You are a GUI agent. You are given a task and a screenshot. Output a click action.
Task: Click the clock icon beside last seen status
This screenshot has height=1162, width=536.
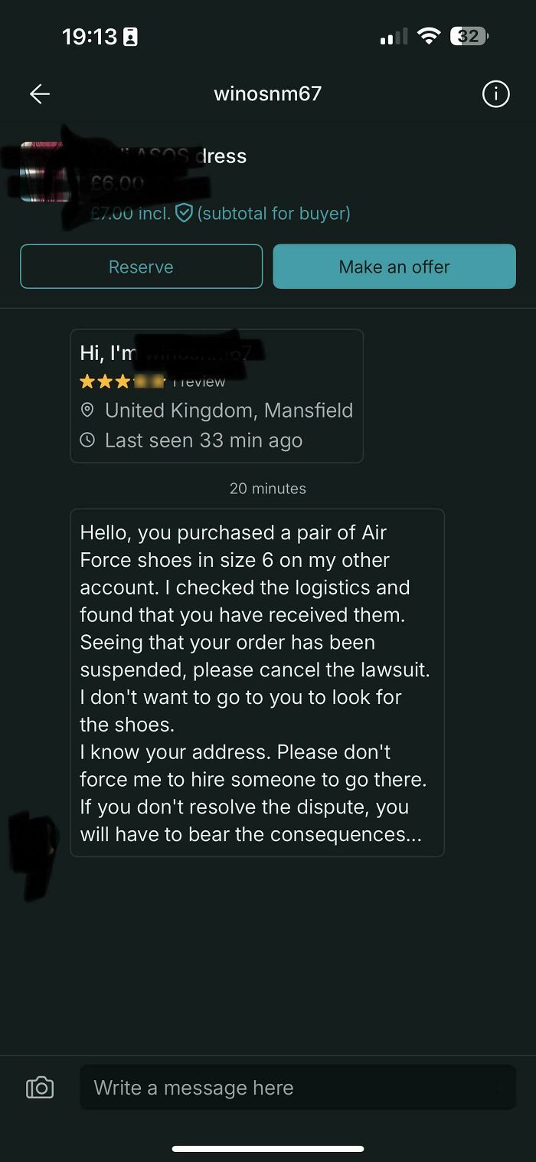(87, 440)
